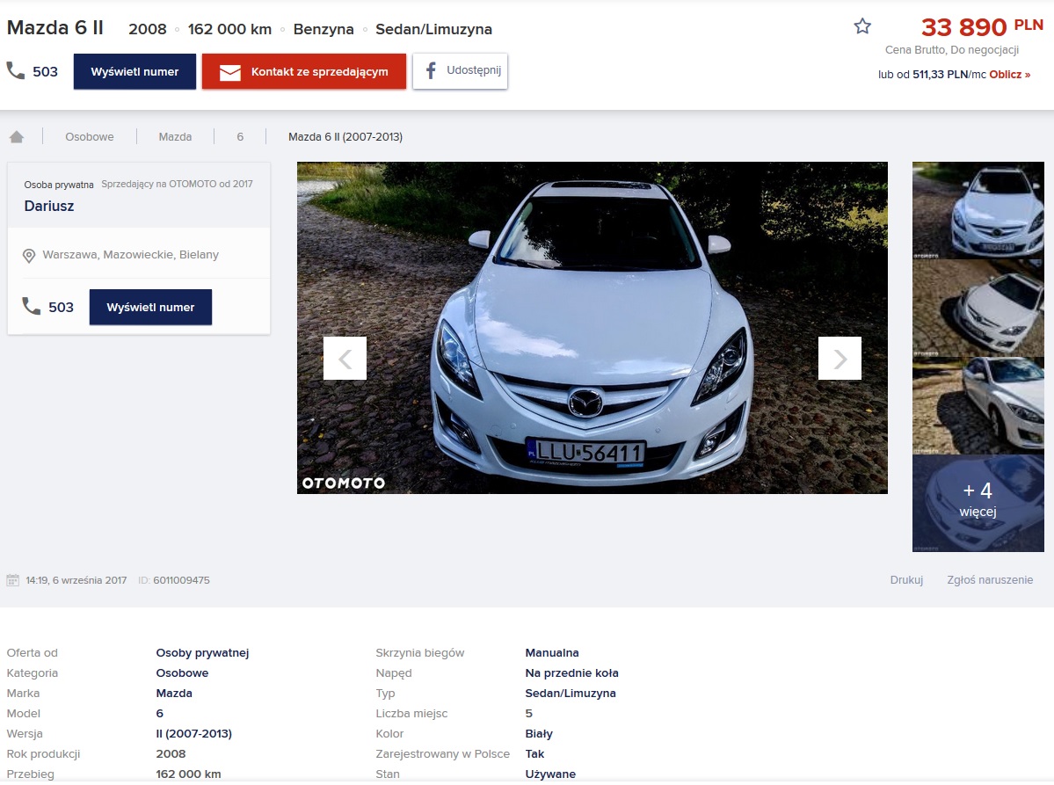Click the location pin icon by Warszawa
Screen dimensions: 1054x785
point(29,255)
